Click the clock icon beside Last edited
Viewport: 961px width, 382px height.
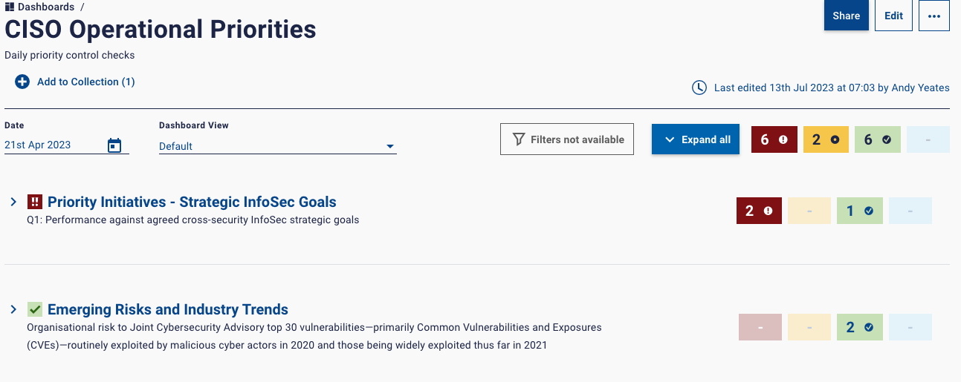coord(699,88)
